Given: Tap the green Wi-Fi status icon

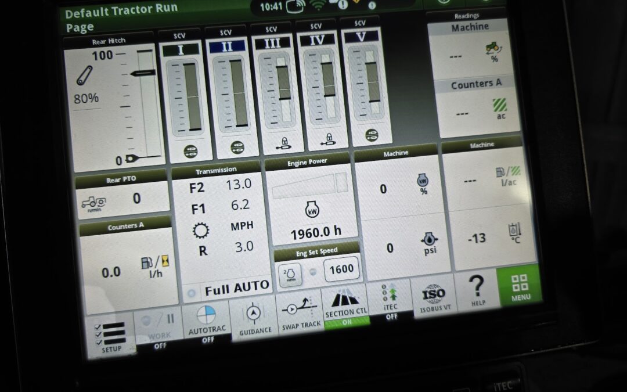Looking at the screenshot, I should [319, 5].
